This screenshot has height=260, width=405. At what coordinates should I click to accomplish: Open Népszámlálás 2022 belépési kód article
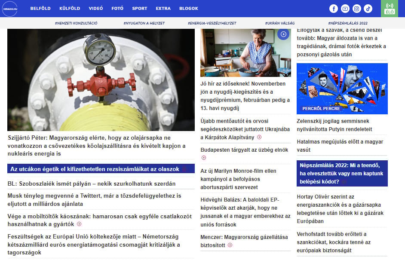[x=342, y=173]
